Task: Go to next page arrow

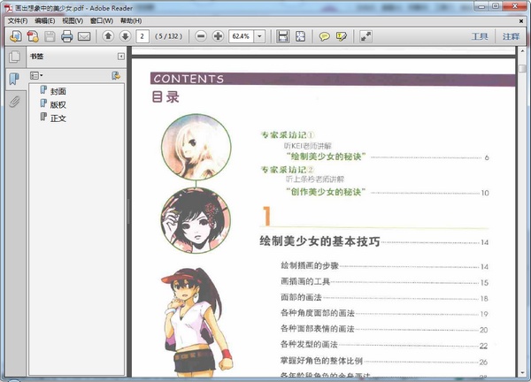Action: pyautogui.click(x=125, y=36)
